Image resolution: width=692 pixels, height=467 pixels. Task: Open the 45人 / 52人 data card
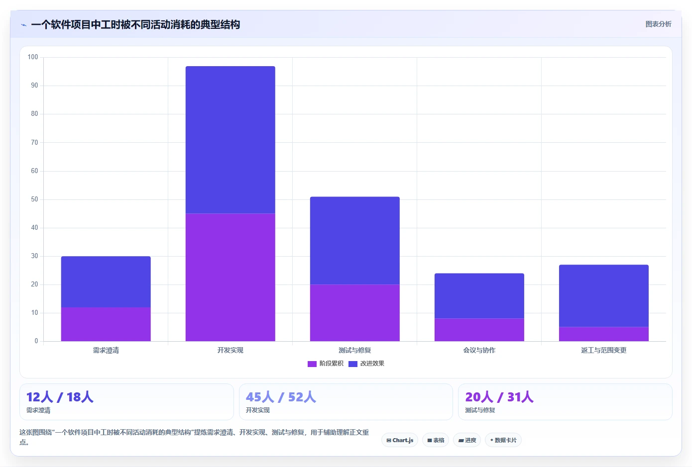click(x=346, y=402)
